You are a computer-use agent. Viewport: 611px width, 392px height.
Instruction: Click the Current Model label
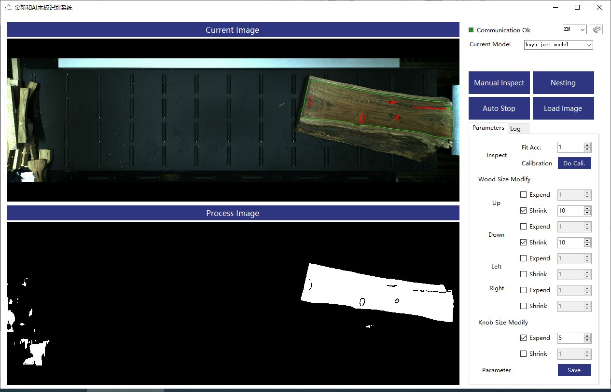[x=490, y=44]
